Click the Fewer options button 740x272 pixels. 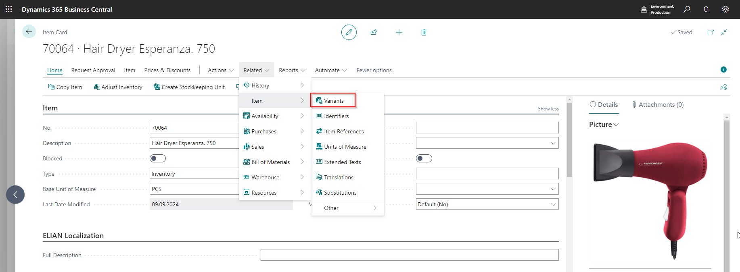[x=374, y=70]
